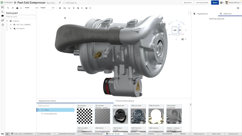
Task: Click the appearances library scrollbar
Action: click(191, 105)
